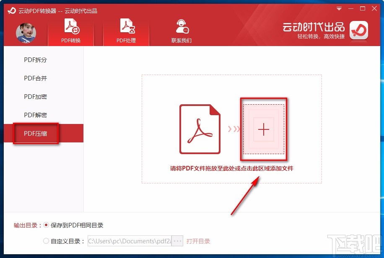
Task: Select the 保存到PDF相同目录 radio option
Action: click(47, 224)
